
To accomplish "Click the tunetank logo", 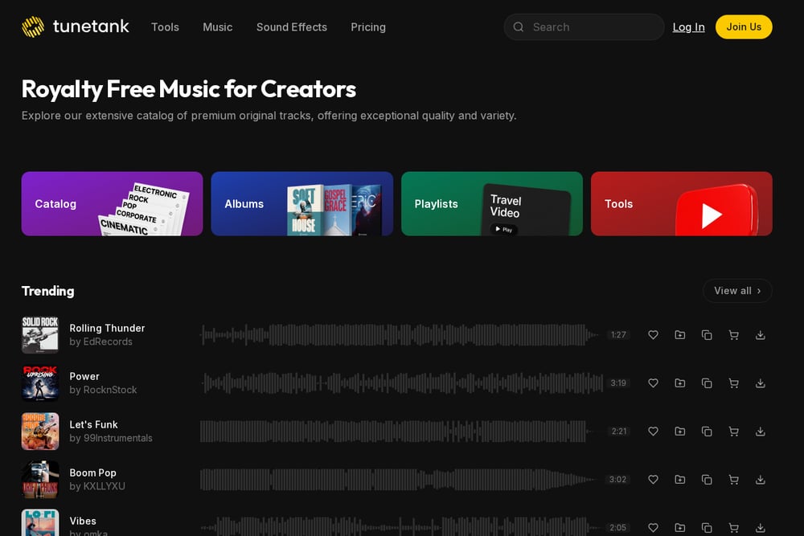I will (x=76, y=27).
